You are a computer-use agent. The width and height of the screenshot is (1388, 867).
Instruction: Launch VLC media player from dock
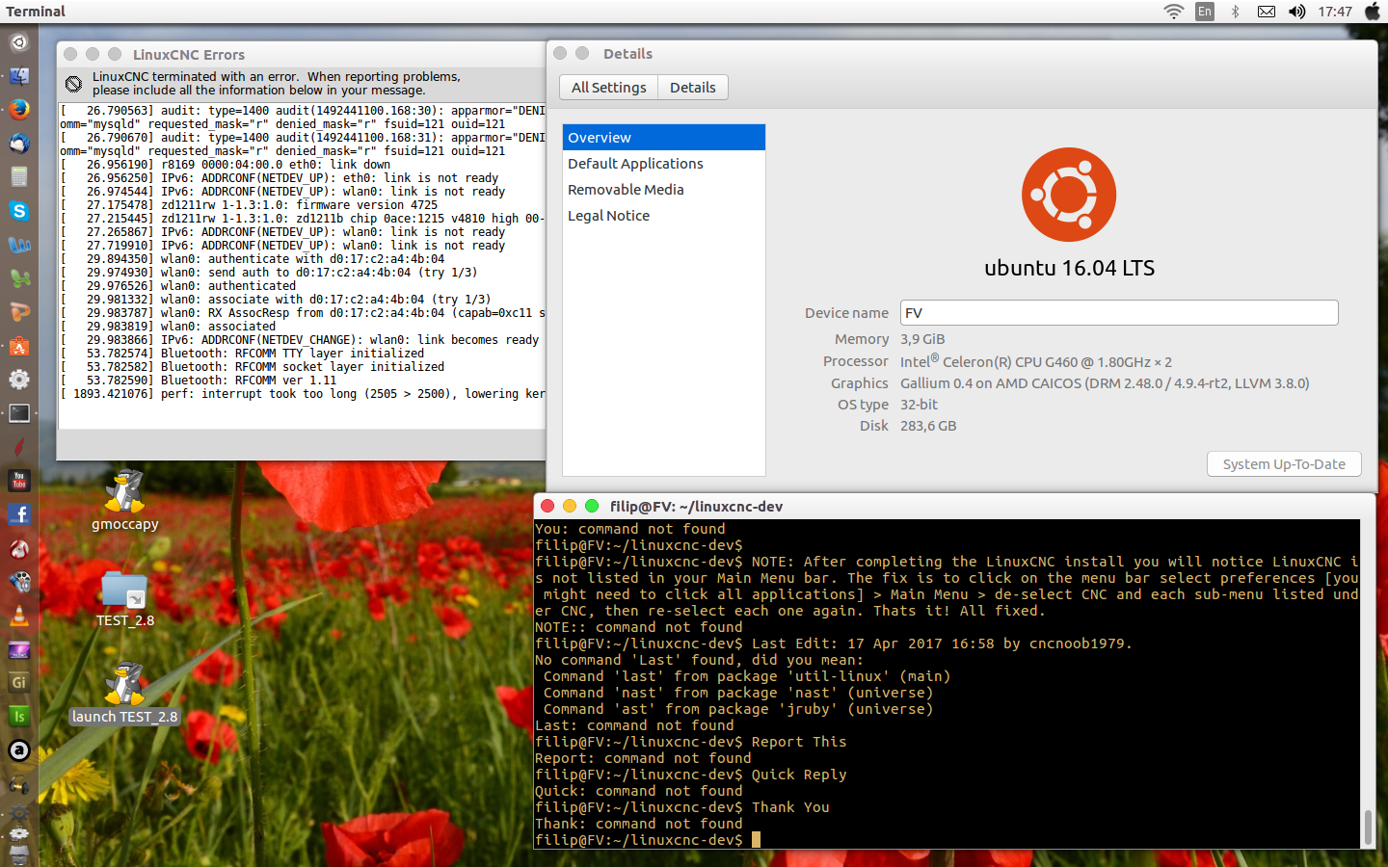click(19, 616)
